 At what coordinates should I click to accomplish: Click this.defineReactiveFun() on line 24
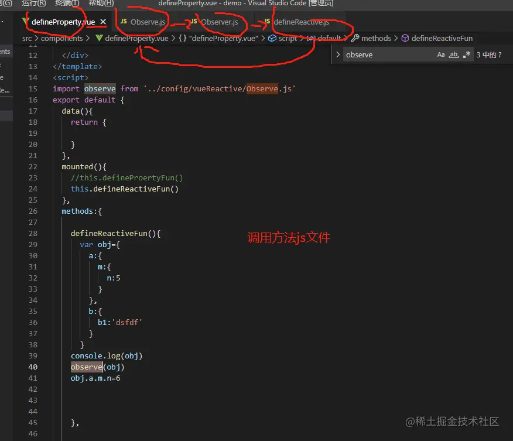click(x=124, y=189)
